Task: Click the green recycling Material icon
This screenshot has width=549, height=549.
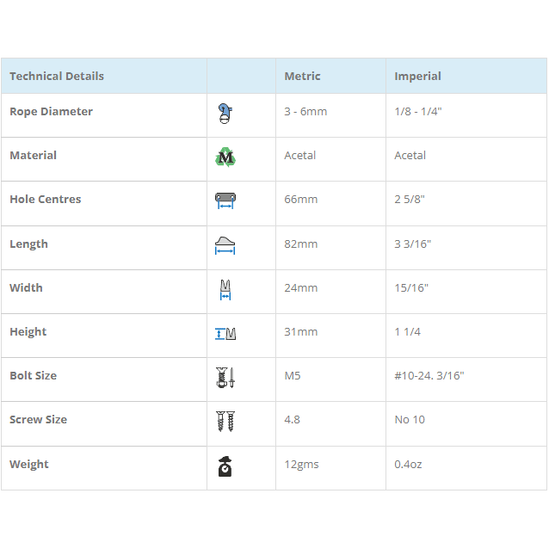Action: coord(225,157)
